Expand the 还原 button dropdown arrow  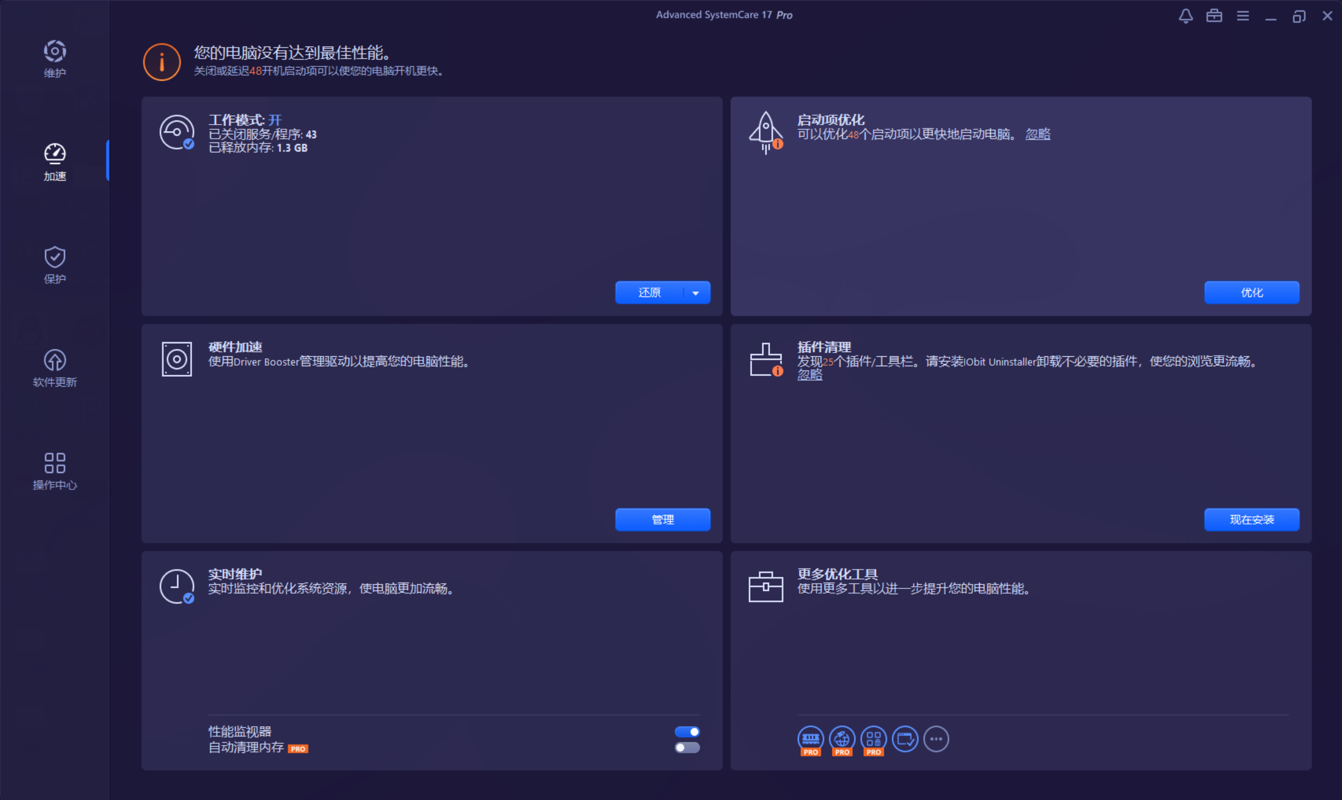pyautogui.click(x=695, y=293)
